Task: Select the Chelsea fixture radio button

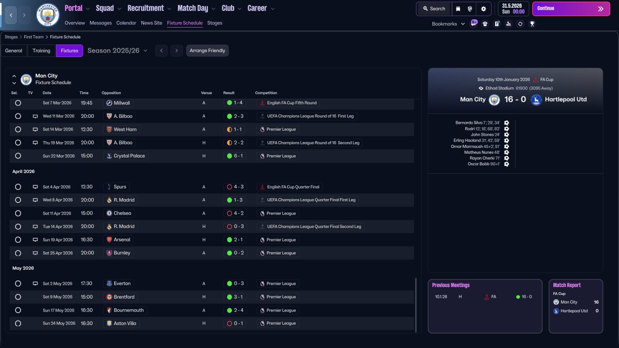Action: point(18,213)
